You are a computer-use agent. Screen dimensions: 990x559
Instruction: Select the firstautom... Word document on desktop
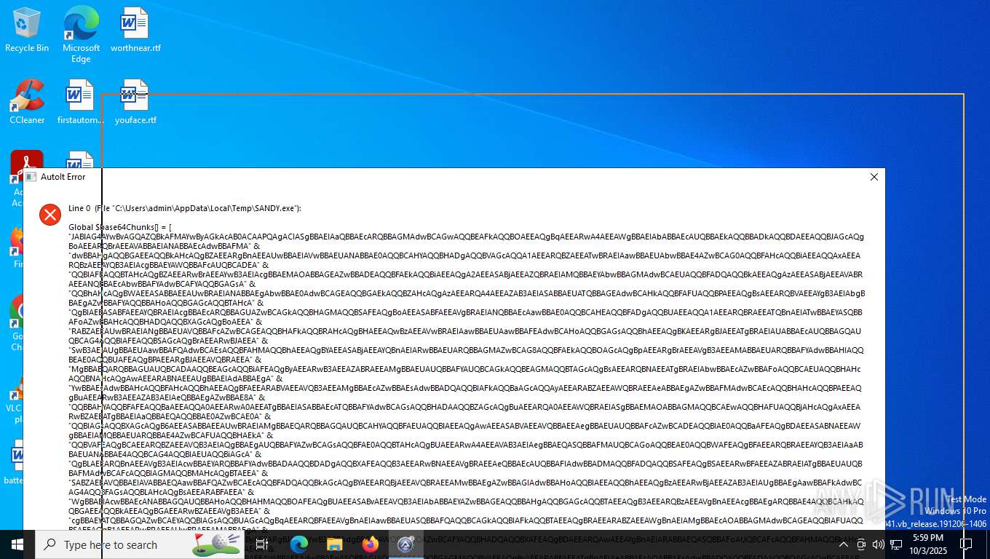(81, 102)
